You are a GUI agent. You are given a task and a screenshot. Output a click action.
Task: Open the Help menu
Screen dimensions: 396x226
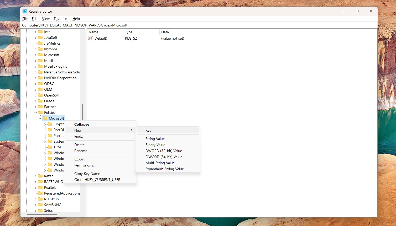[76, 19]
